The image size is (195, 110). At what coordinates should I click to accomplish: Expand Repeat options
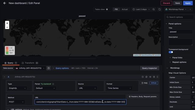(x=179, y=62)
